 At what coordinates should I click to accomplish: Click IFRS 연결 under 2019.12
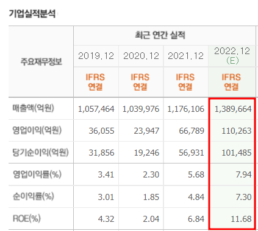tap(95, 82)
